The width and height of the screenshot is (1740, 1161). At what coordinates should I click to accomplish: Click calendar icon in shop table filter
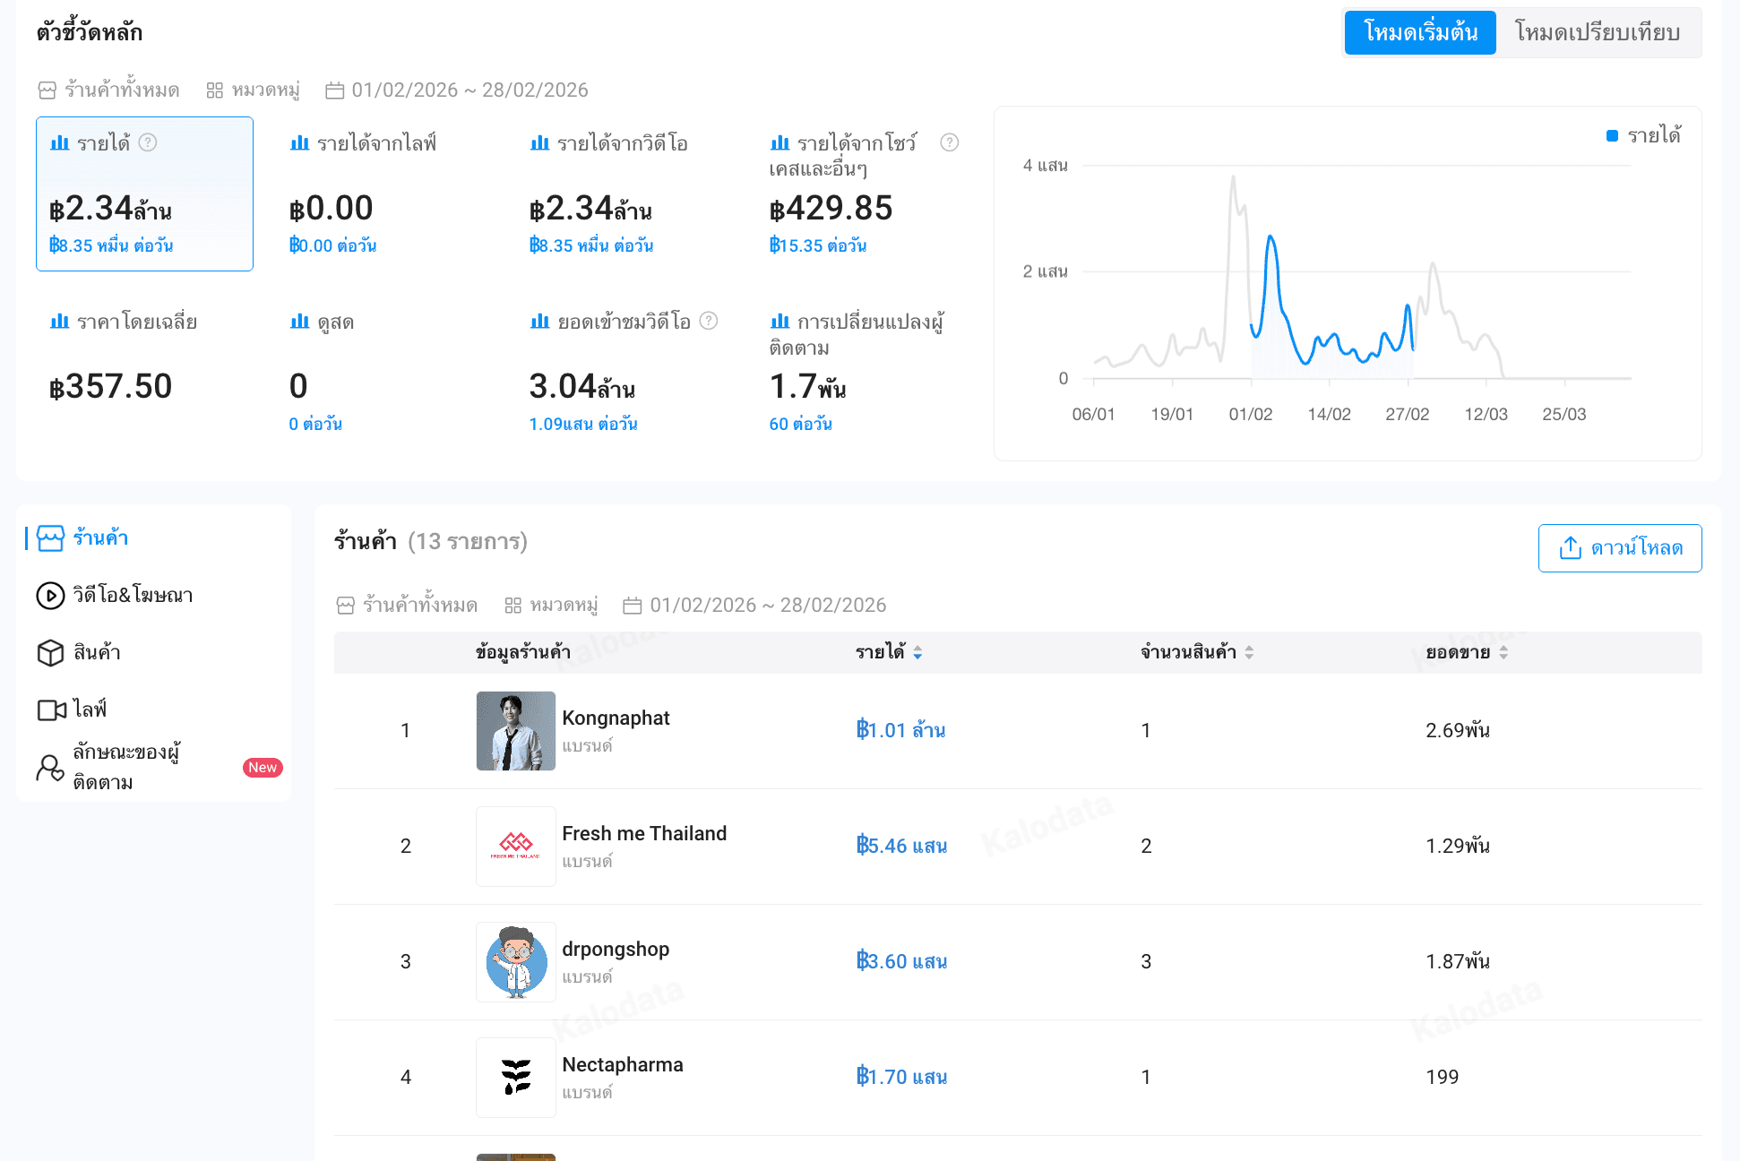633,606
